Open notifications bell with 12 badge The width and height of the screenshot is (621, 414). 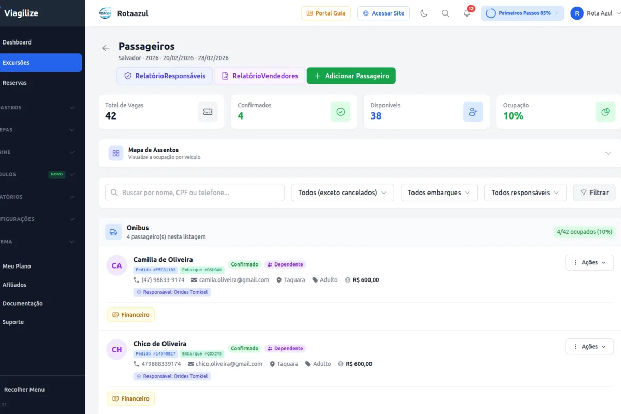[x=467, y=13]
